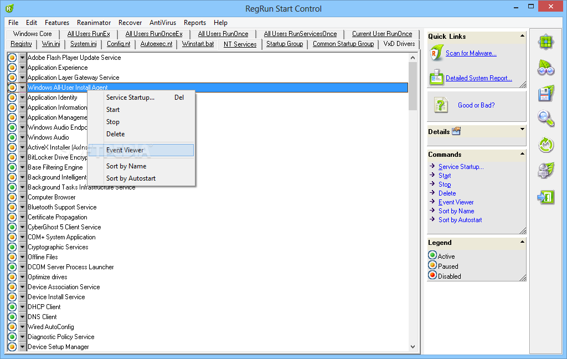This screenshot has width=567, height=359.
Task: Click the scroll up arrow of service list
Action: tap(413, 58)
